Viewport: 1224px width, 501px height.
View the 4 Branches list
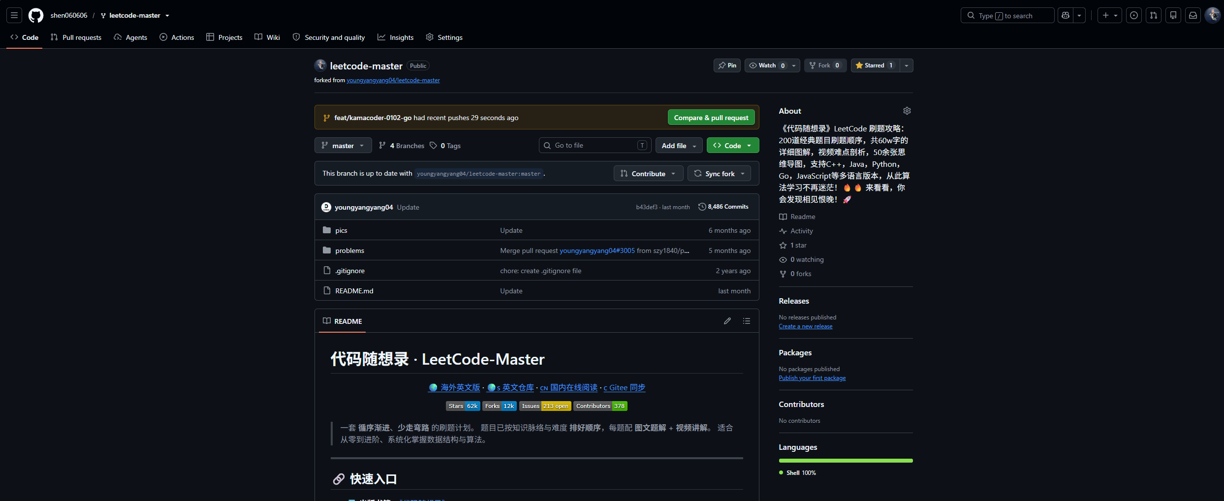pyautogui.click(x=402, y=146)
